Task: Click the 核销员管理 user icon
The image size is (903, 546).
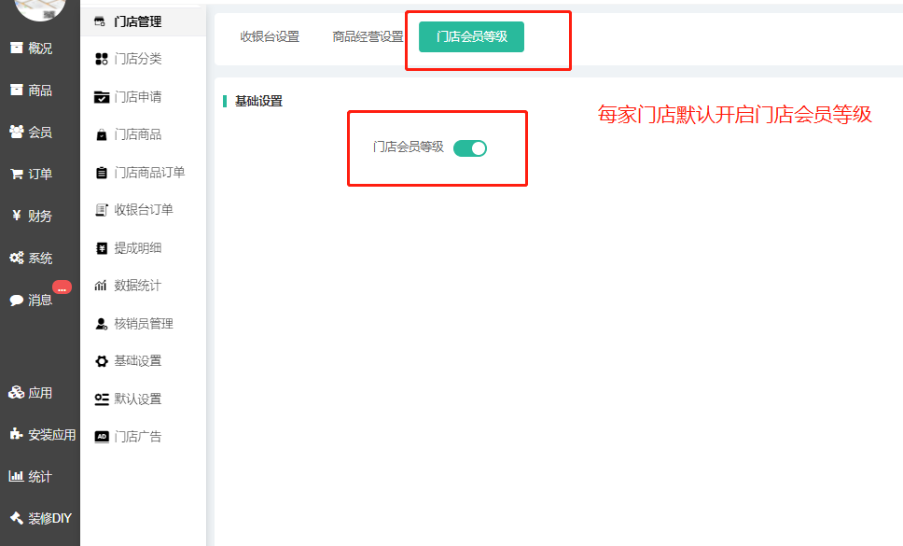Action: pos(102,324)
